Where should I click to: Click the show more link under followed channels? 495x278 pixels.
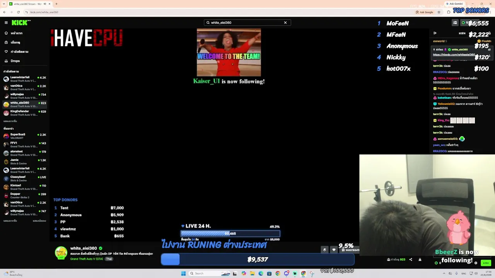[x=10, y=121]
